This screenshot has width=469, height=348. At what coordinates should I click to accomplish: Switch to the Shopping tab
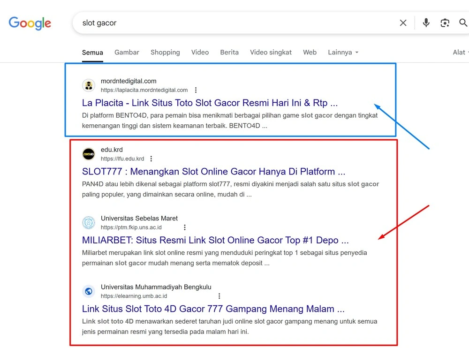165,53
